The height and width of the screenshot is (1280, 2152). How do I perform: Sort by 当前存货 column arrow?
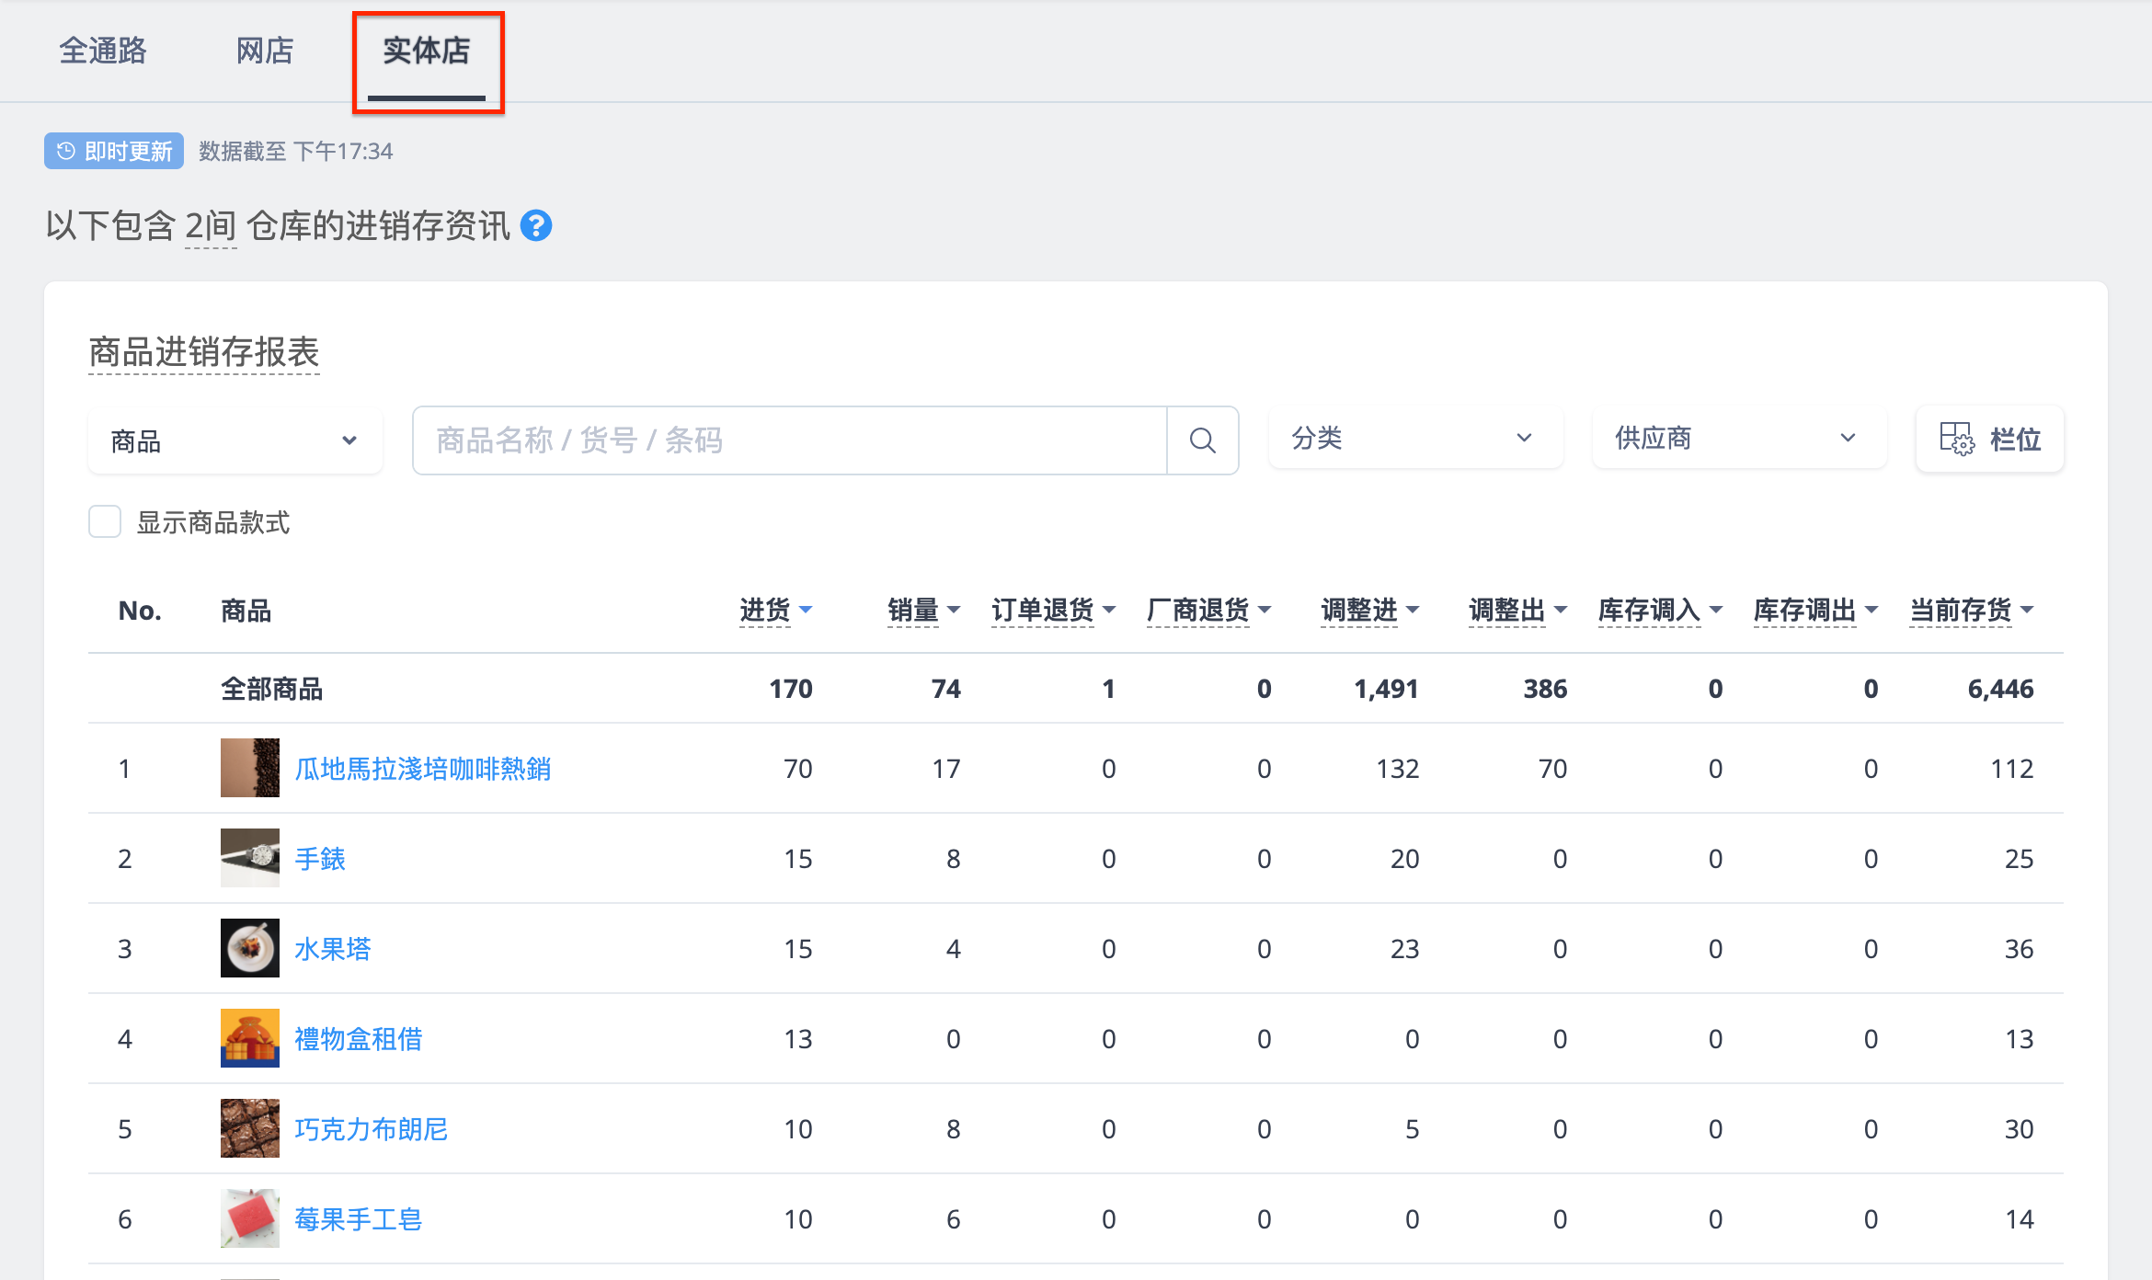[2027, 610]
